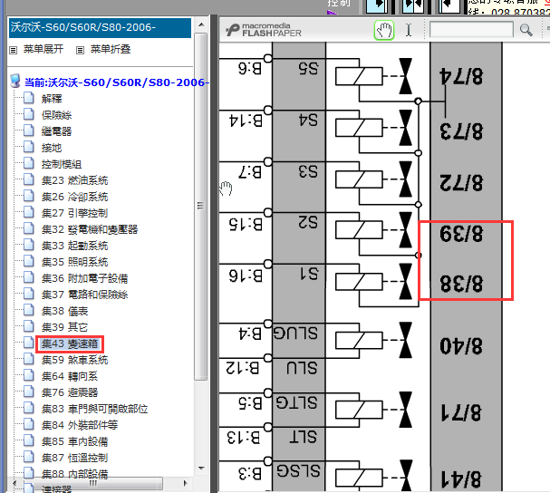Screen dimensions: 550x493
Task: Click component label 8/74 in diagram
Action: point(461,76)
